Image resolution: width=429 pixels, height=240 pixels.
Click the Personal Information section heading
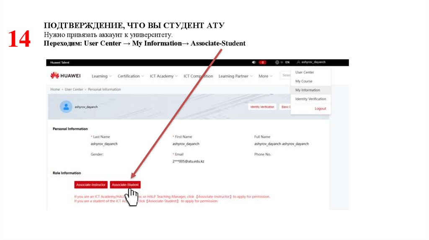(x=70, y=129)
